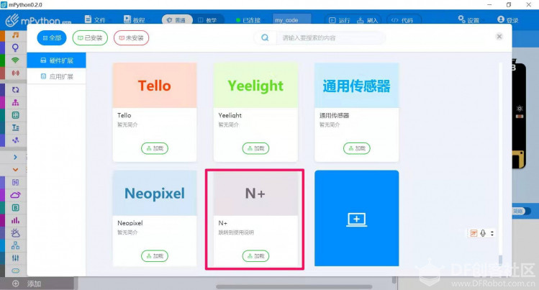The image size is (539, 290).
Task: Select the pink hierarchy category icon
Action: (15, 102)
